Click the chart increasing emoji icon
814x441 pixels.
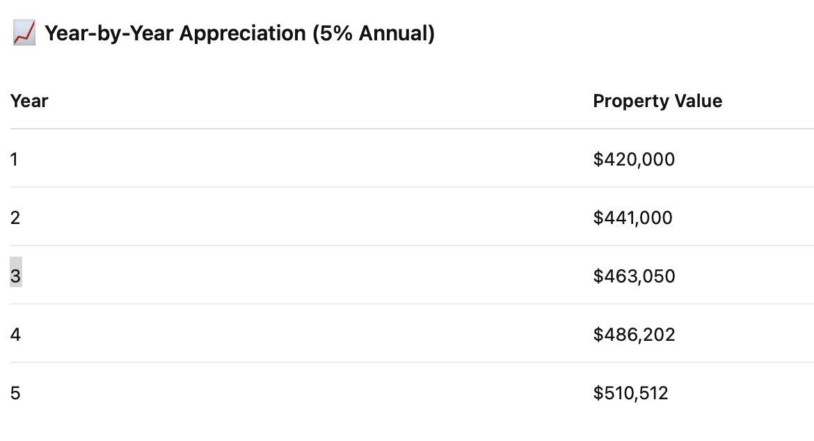(24, 33)
